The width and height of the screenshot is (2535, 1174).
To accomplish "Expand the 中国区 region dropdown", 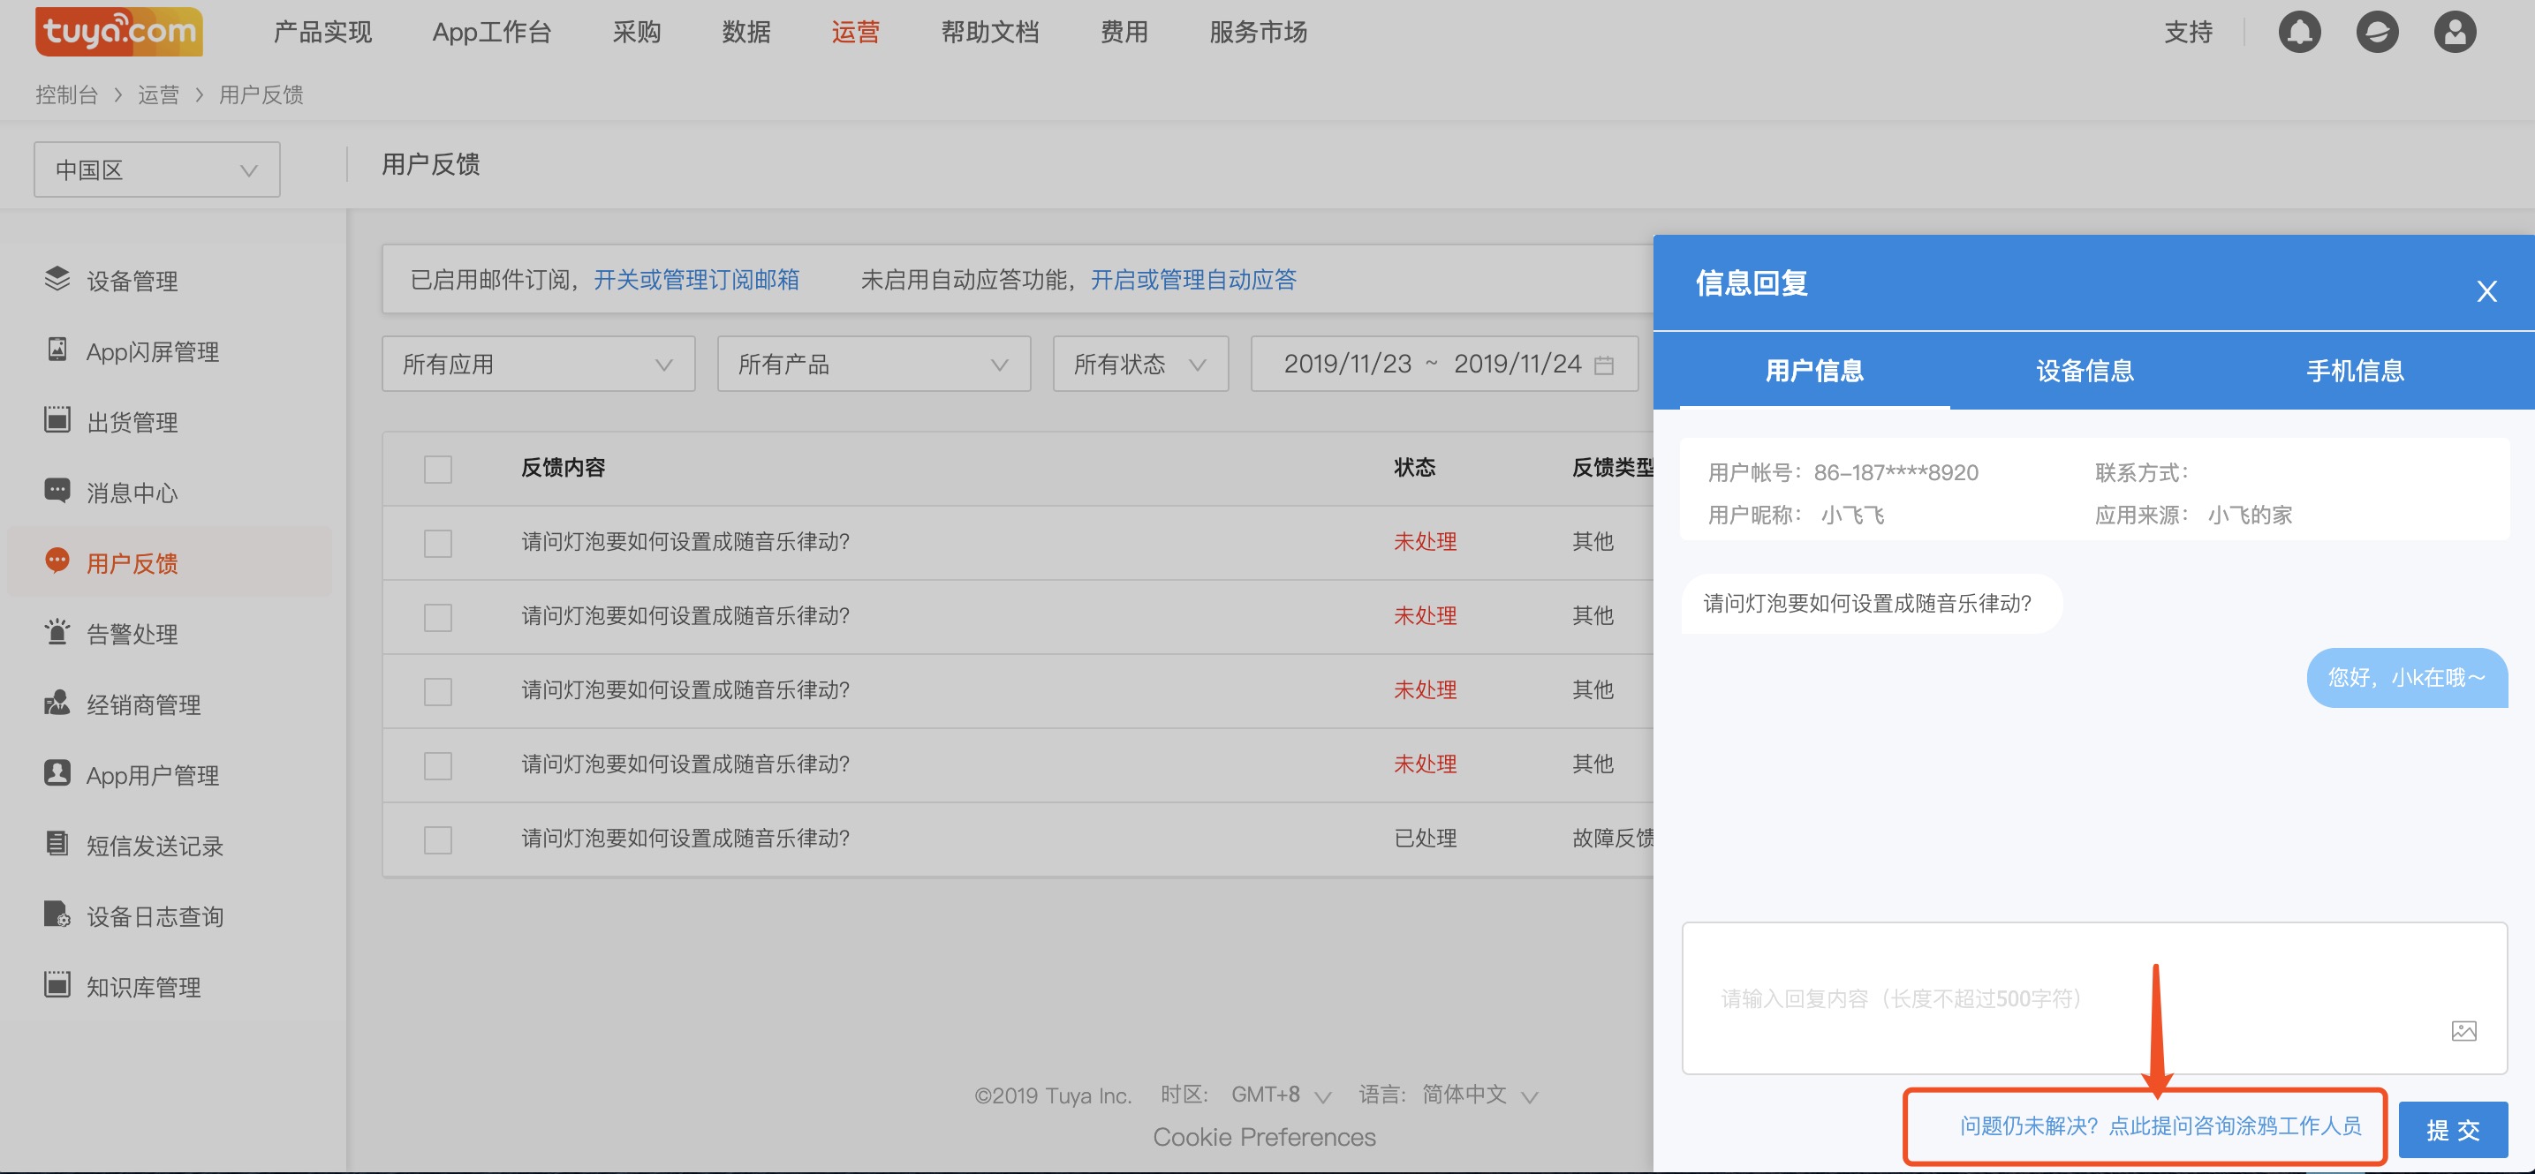I will (x=157, y=169).
